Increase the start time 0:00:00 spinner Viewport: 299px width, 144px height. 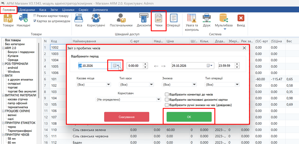click(145, 64)
